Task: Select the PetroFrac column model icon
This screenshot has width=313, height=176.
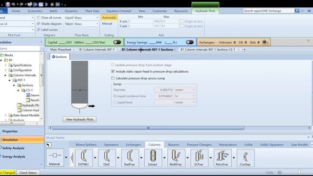Action: [222, 157]
